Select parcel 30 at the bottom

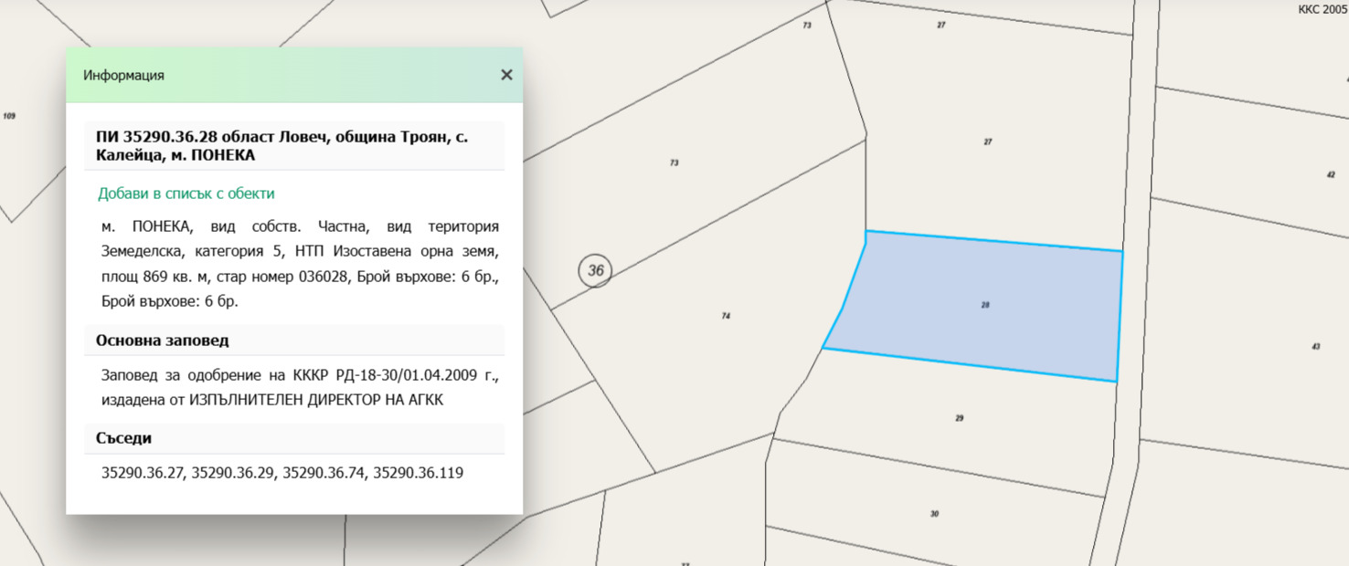(x=934, y=513)
